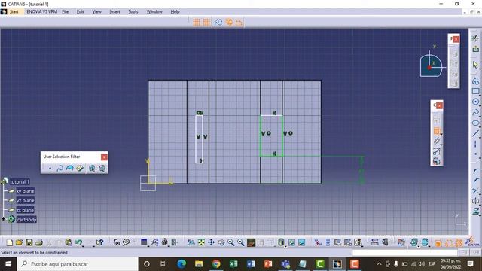Select the xy plane in the tree
The image size is (482, 271).
[25, 191]
